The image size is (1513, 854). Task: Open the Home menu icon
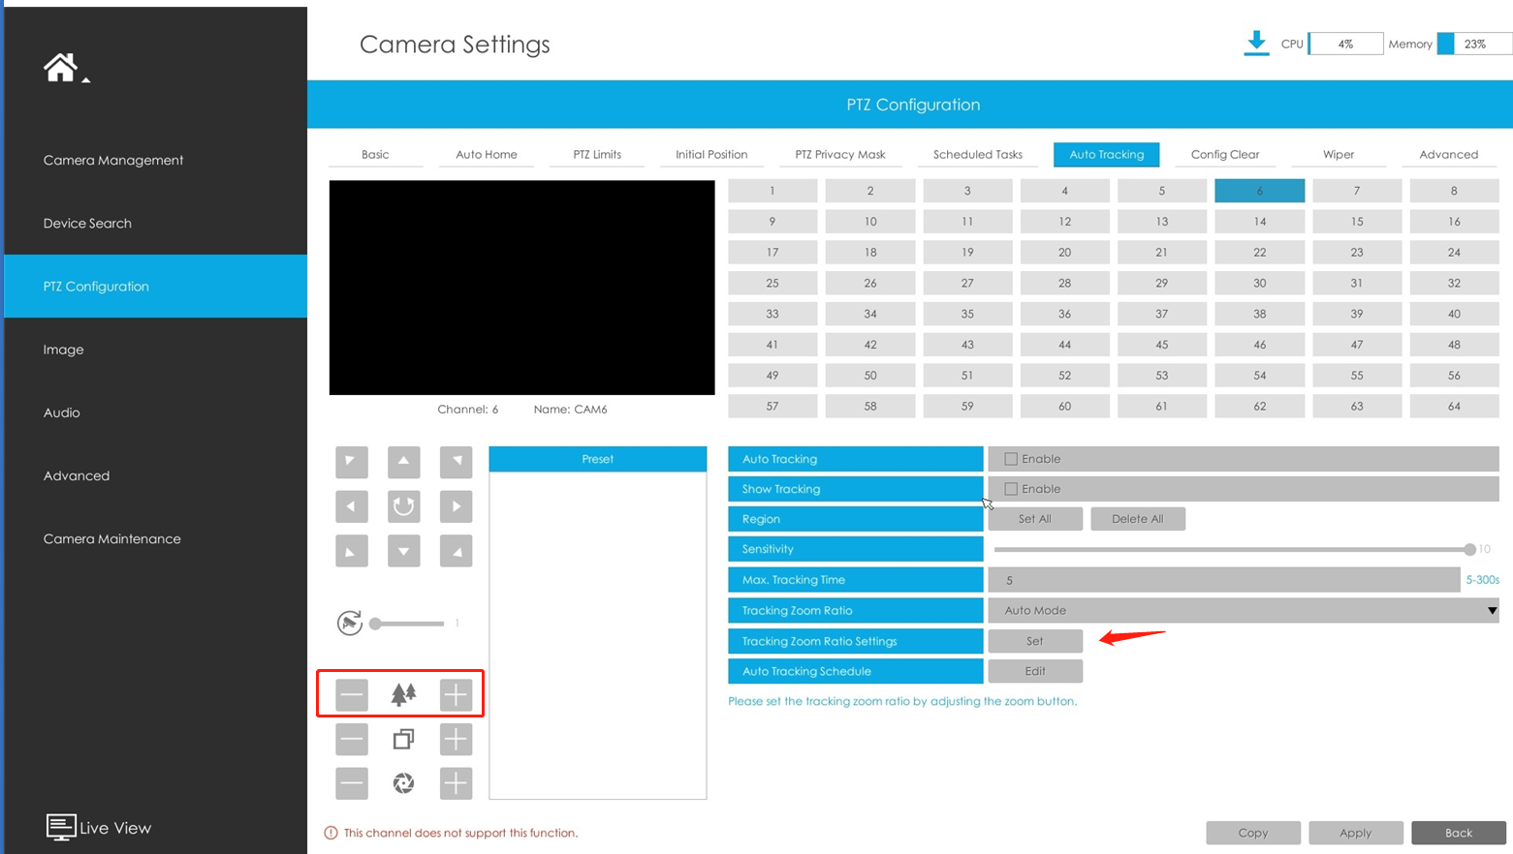click(60, 67)
